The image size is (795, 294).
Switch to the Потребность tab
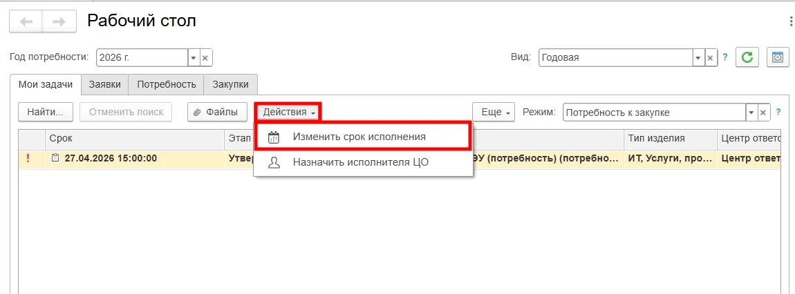[167, 84]
